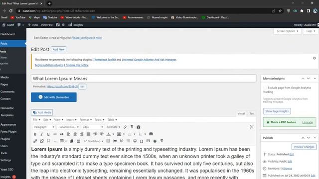
Task: Open browser extensions puzzle icon
Action: 302,11
